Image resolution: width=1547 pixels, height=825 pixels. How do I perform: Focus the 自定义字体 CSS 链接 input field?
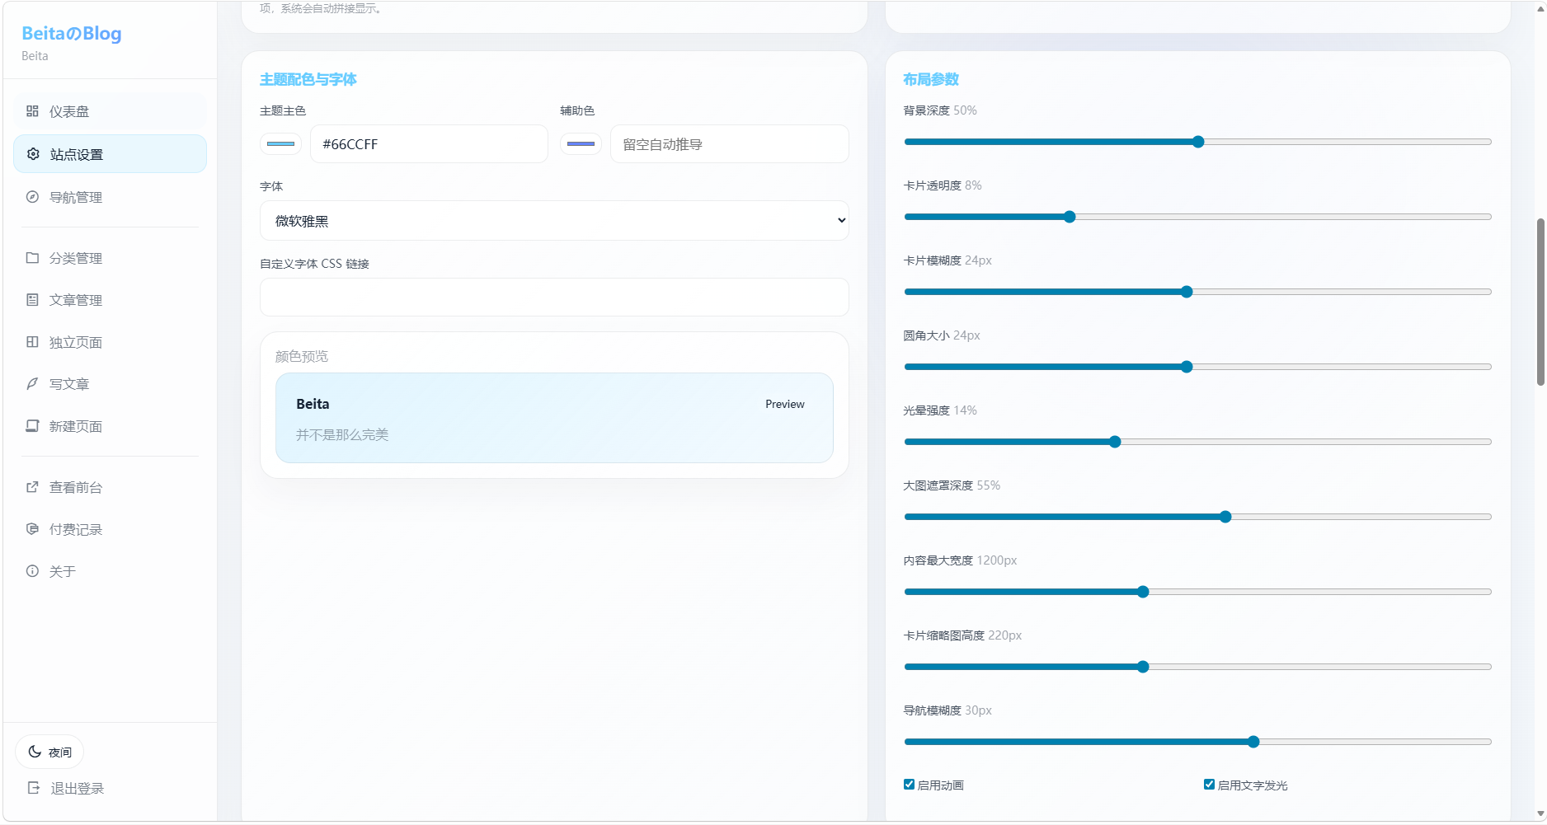coord(553,298)
